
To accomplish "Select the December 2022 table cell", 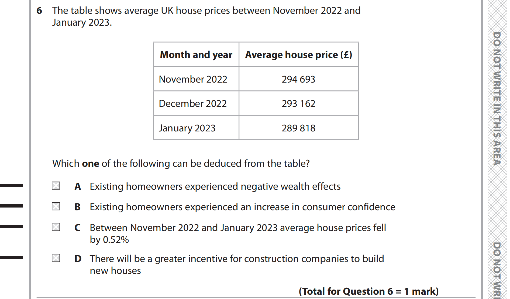I will 193,104.
